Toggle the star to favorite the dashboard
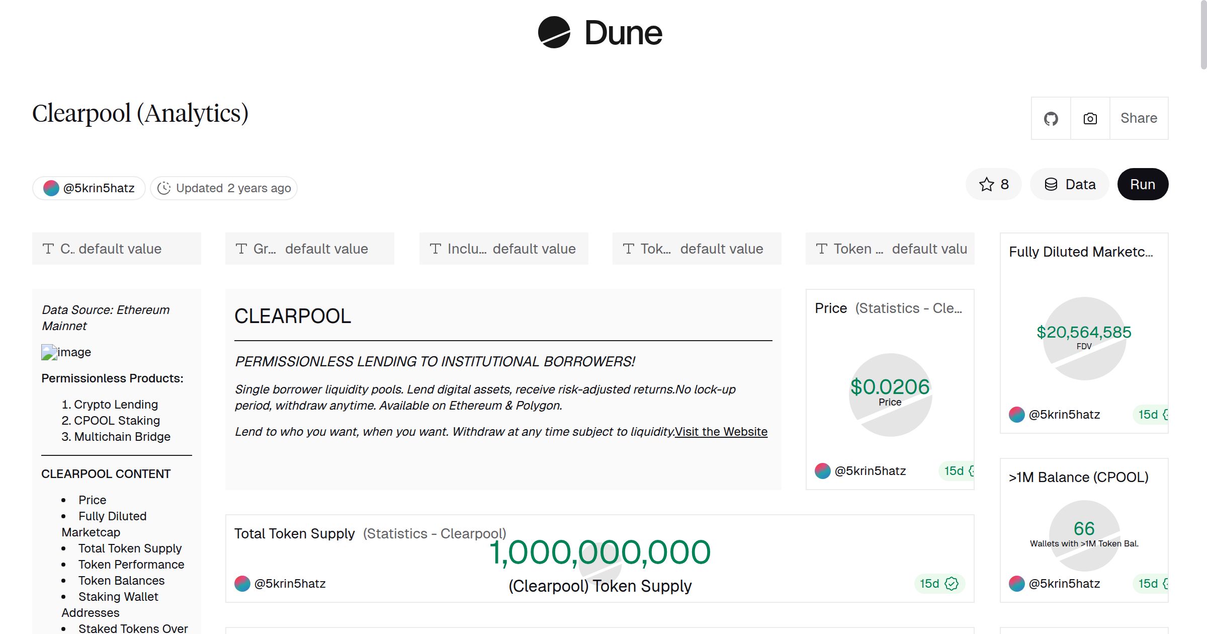The height and width of the screenshot is (634, 1207). click(x=986, y=184)
